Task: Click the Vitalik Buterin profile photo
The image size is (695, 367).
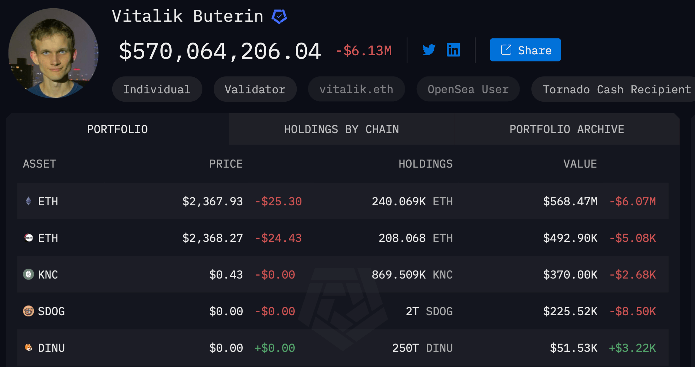Action: pyautogui.click(x=53, y=53)
